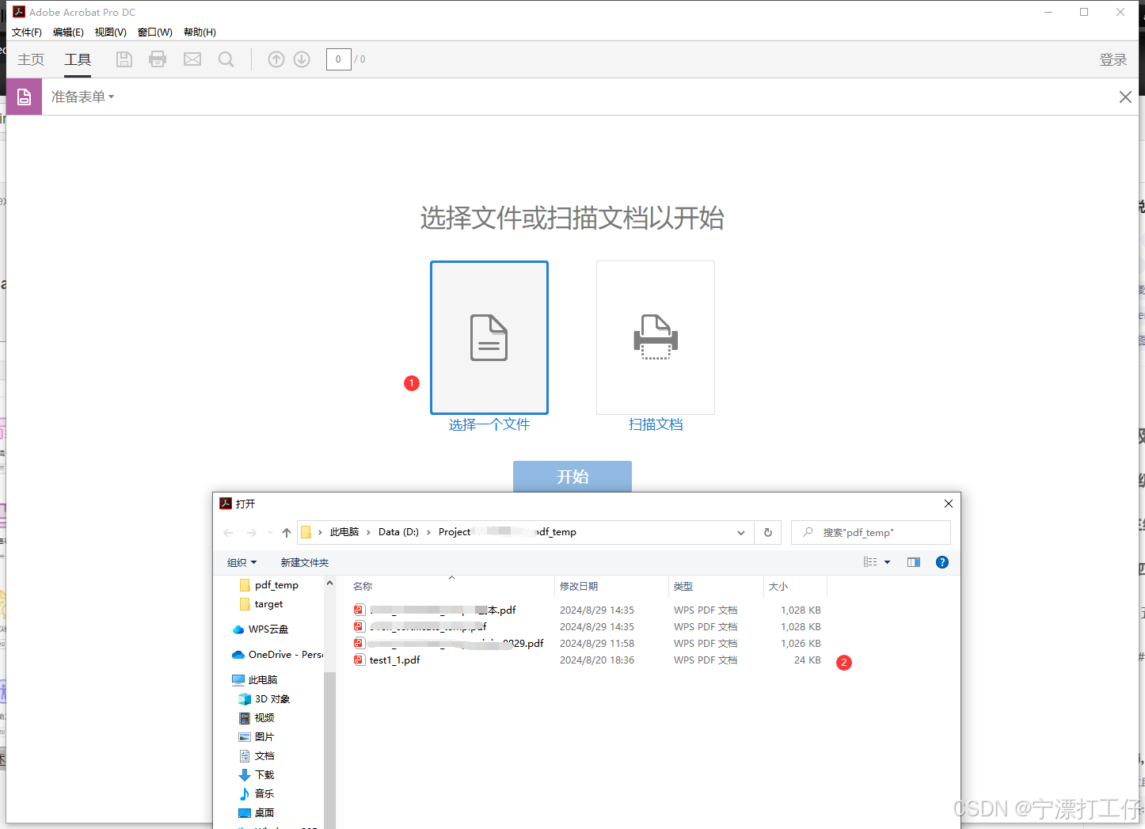
Task: Switch to the 主页 tab
Action: click(x=31, y=59)
